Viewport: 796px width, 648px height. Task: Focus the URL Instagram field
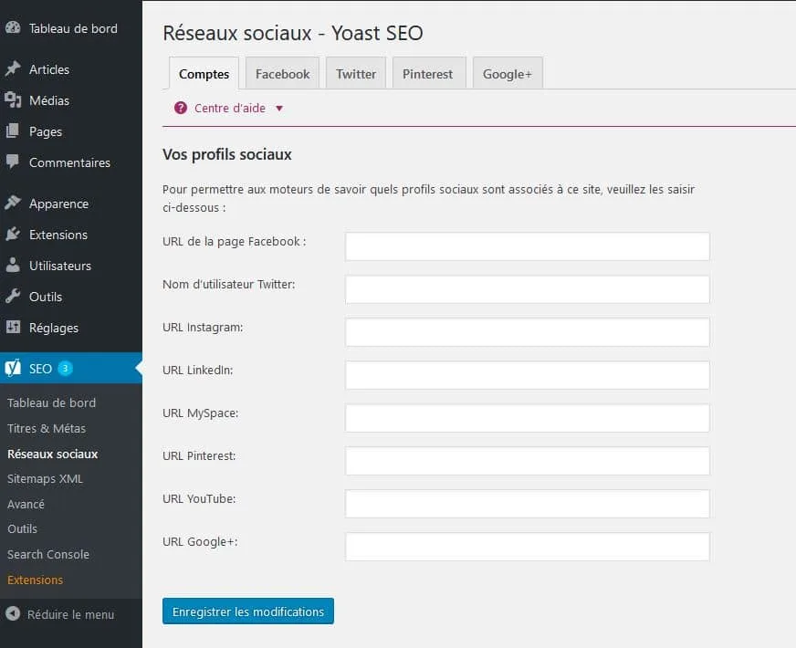[x=528, y=332]
